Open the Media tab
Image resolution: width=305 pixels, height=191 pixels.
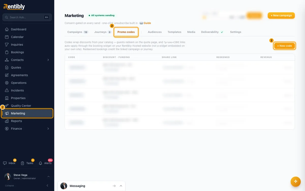(191, 32)
